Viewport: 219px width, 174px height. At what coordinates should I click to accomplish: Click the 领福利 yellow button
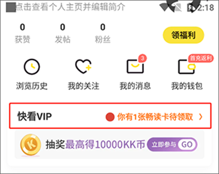click(x=184, y=35)
